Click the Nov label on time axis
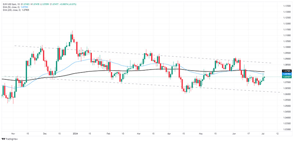The width and height of the screenshot is (294, 142). (13, 134)
